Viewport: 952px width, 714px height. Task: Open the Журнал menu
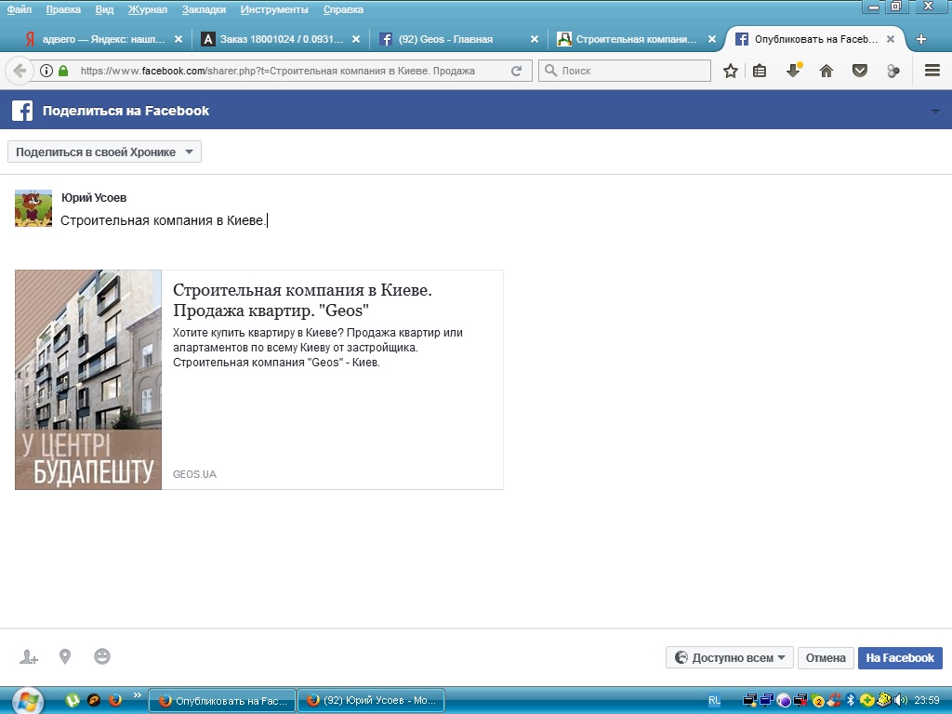pyautogui.click(x=148, y=9)
